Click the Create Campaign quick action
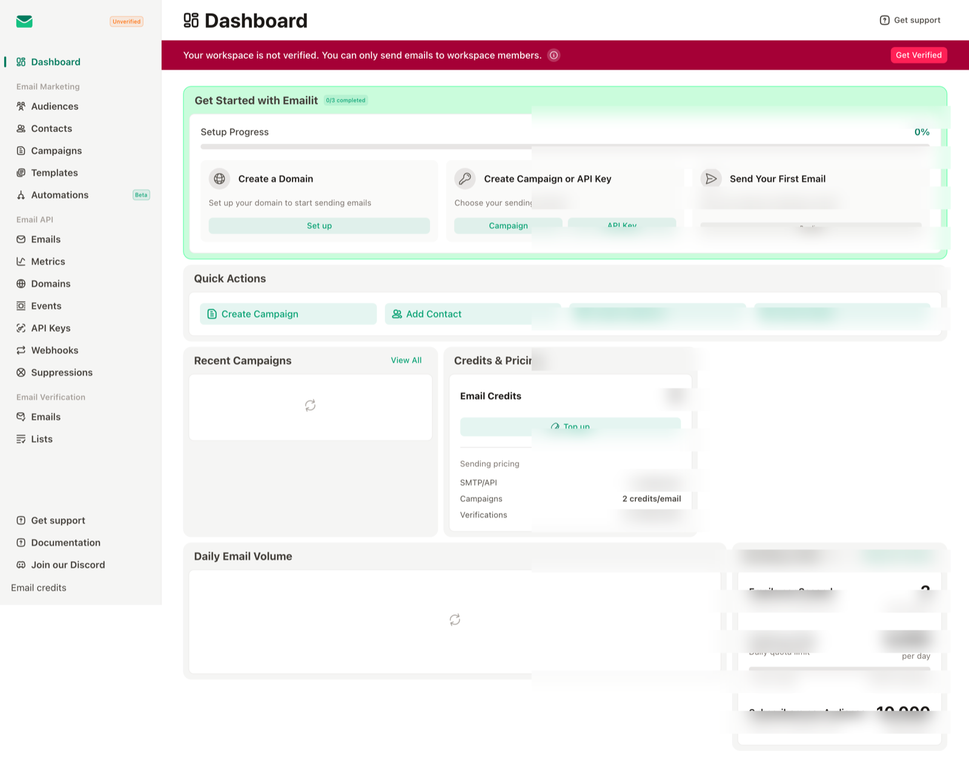Image resolution: width=969 pixels, height=767 pixels. (x=288, y=314)
